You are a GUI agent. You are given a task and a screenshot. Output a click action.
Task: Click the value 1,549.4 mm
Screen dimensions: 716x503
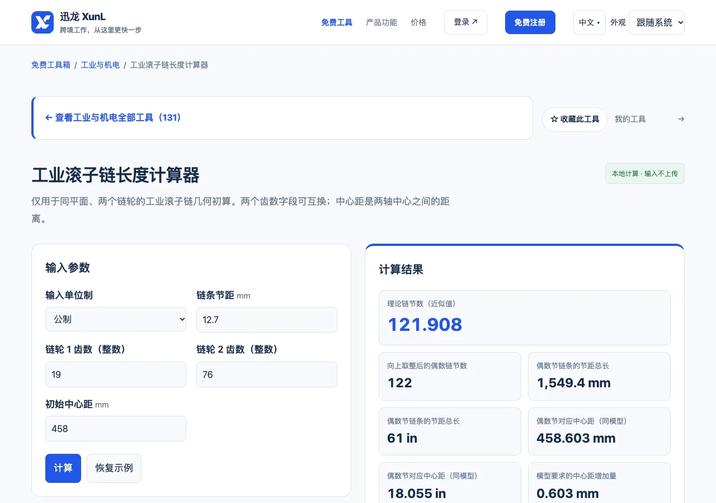(574, 383)
